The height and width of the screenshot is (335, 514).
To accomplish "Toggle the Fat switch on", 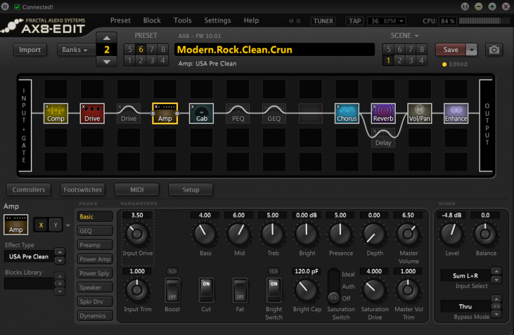I will pyautogui.click(x=240, y=292).
